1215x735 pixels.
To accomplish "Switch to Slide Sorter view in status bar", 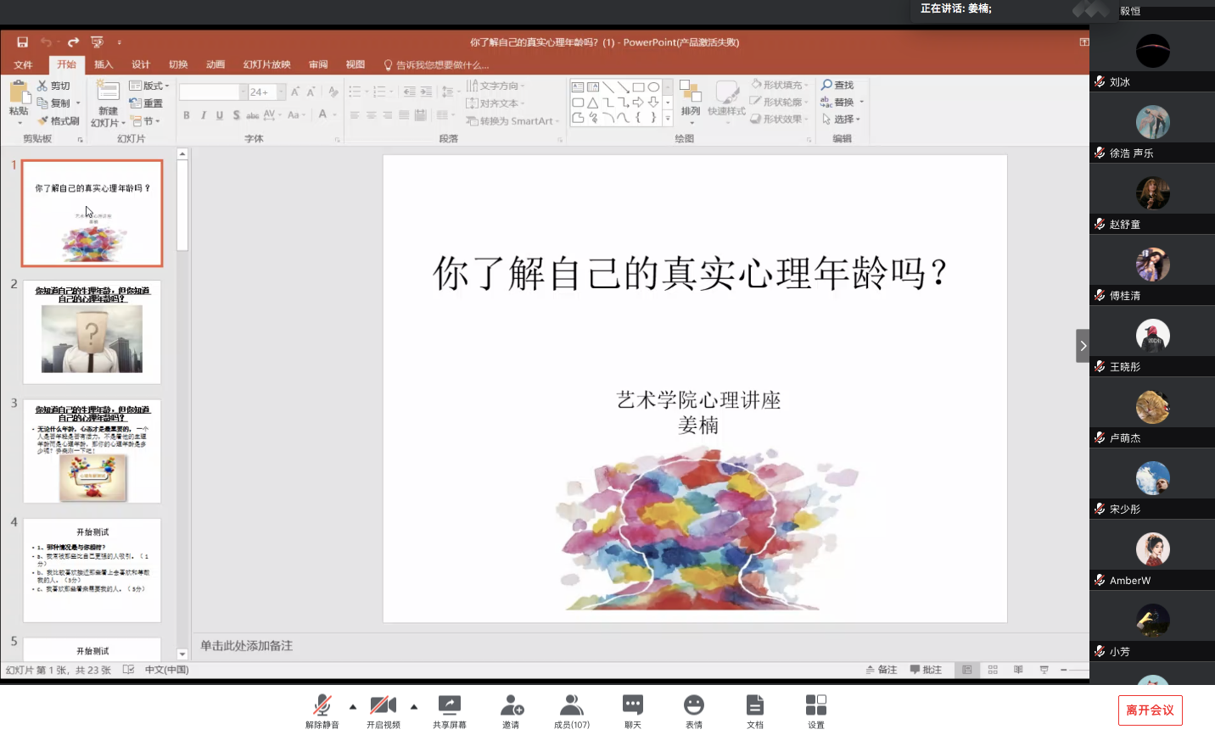I will coord(993,670).
